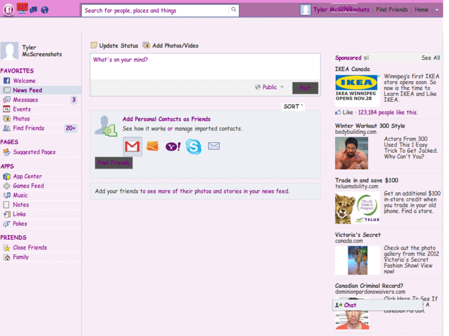Click the Find Friends 20+ count badge

pos(71,128)
